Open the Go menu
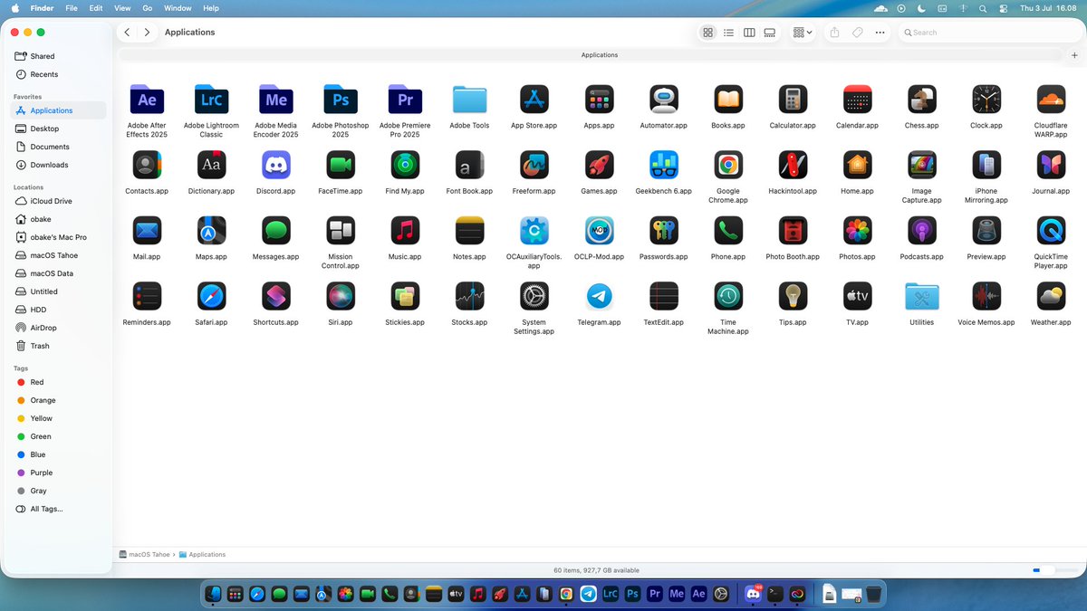1087x611 pixels. [x=148, y=8]
